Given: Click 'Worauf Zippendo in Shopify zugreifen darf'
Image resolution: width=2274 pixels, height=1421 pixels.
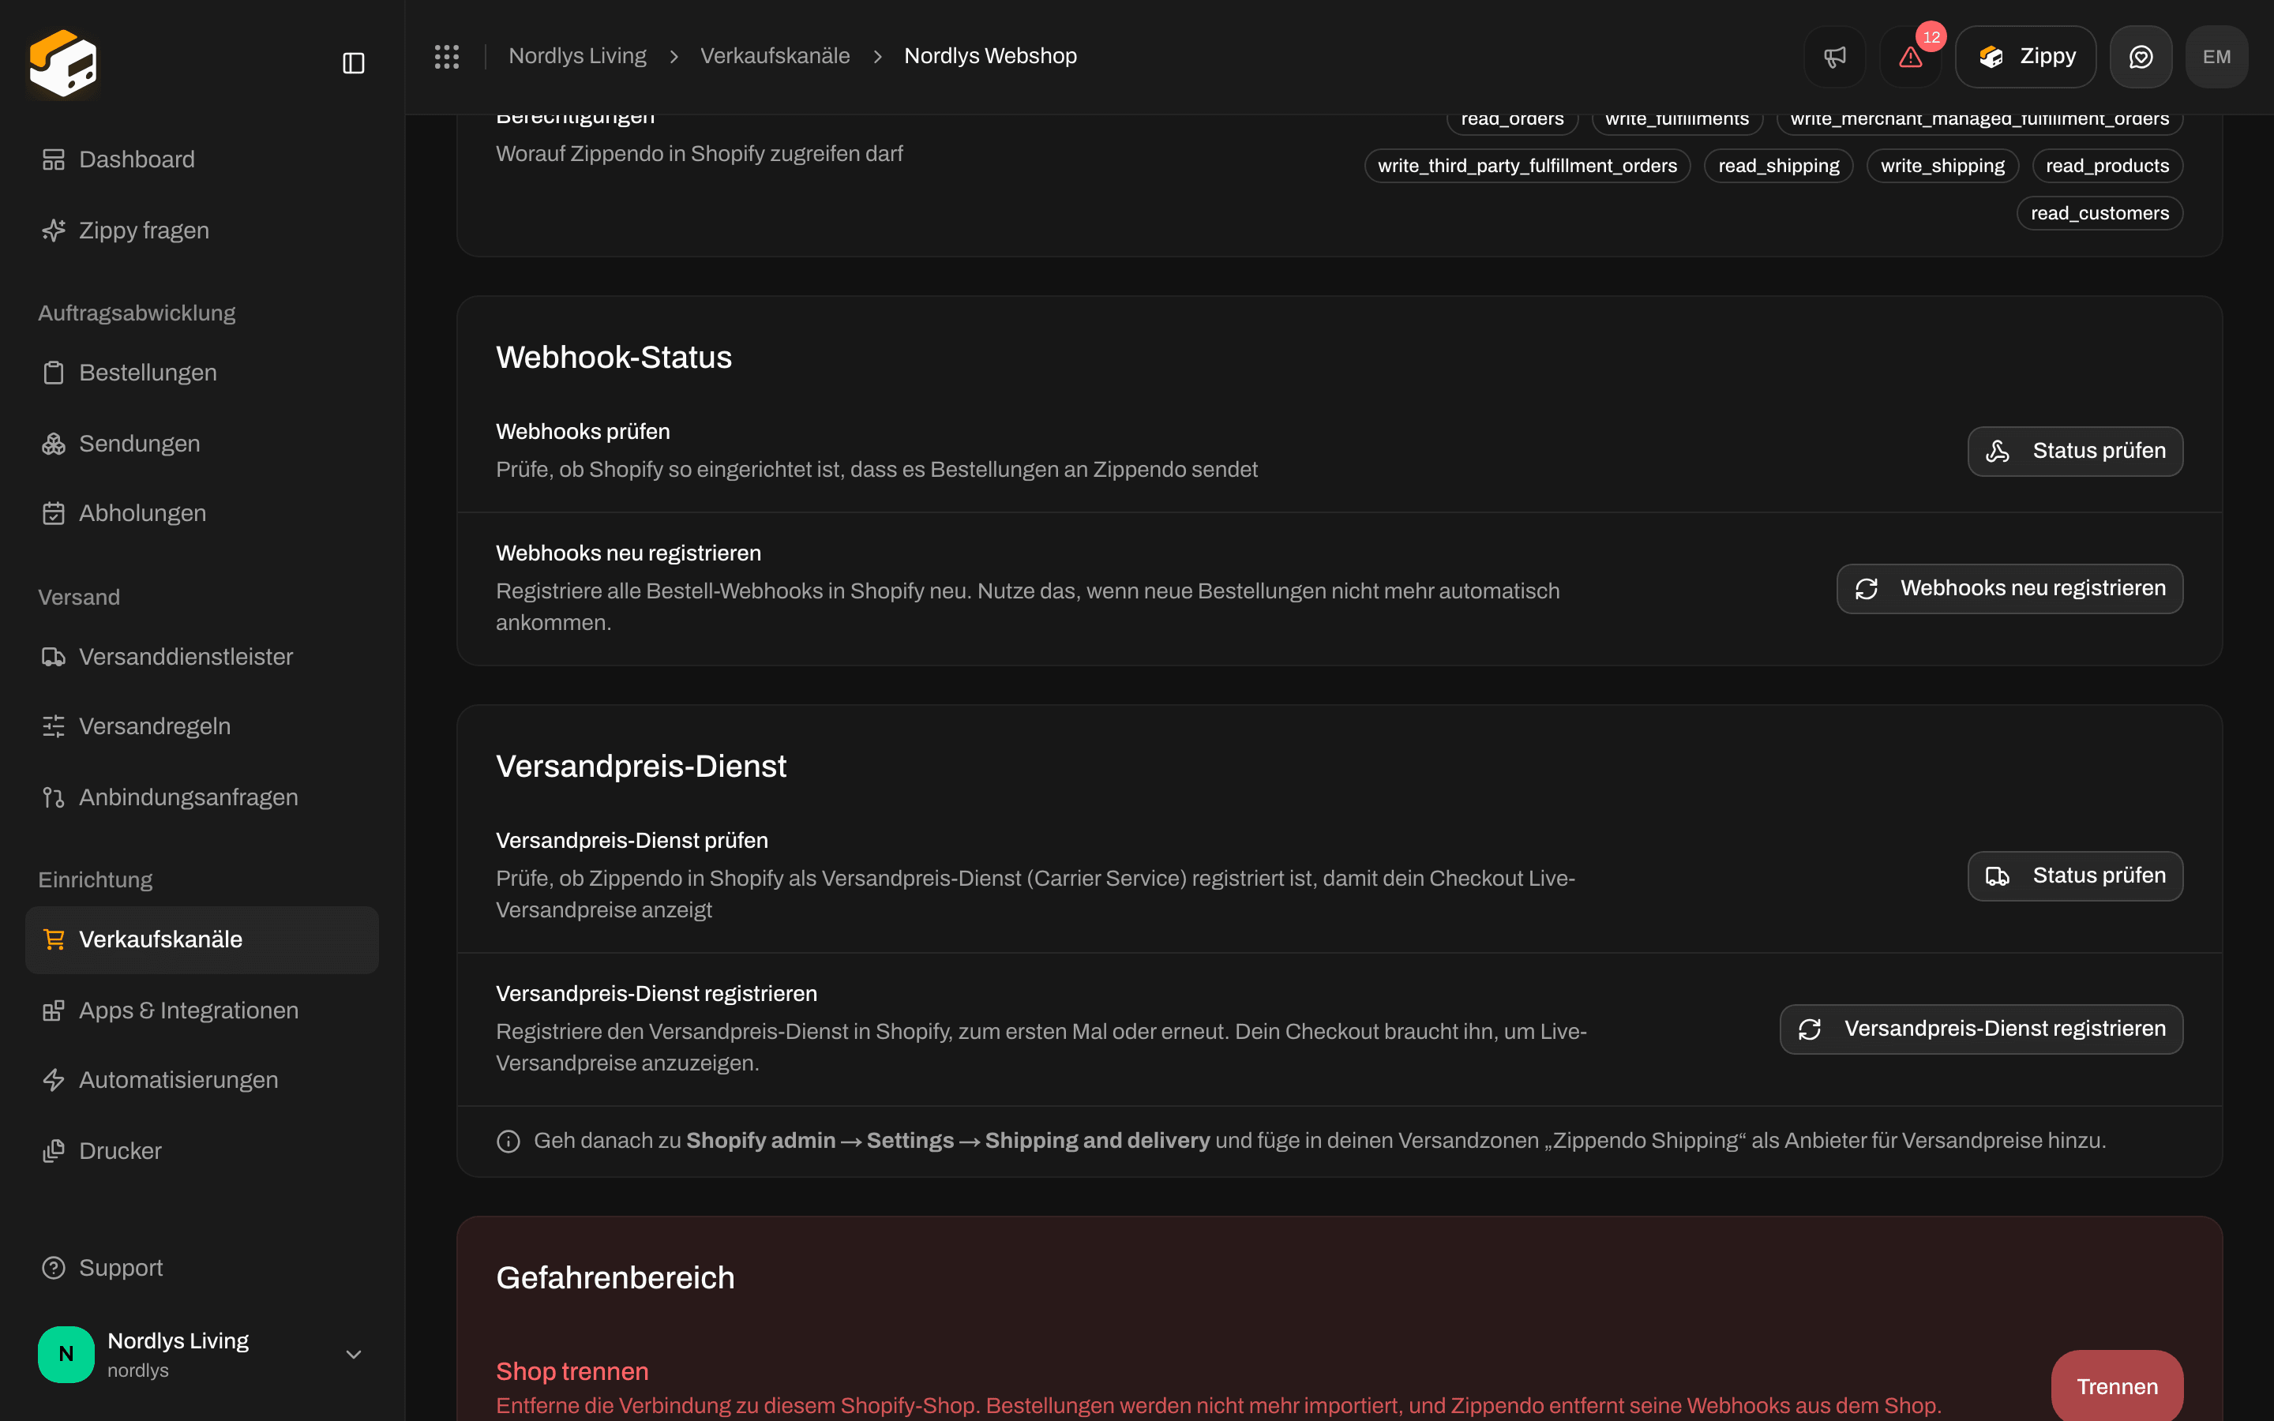Looking at the screenshot, I should [x=699, y=153].
